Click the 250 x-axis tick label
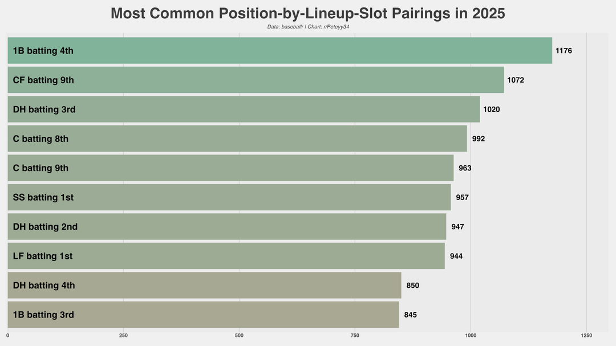The image size is (616, 346). pyautogui.click(x=123, y=335)
